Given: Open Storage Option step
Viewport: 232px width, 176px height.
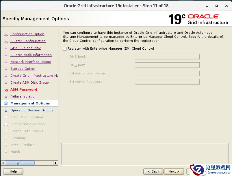Looking at the screenshot, I should point(23,69).
